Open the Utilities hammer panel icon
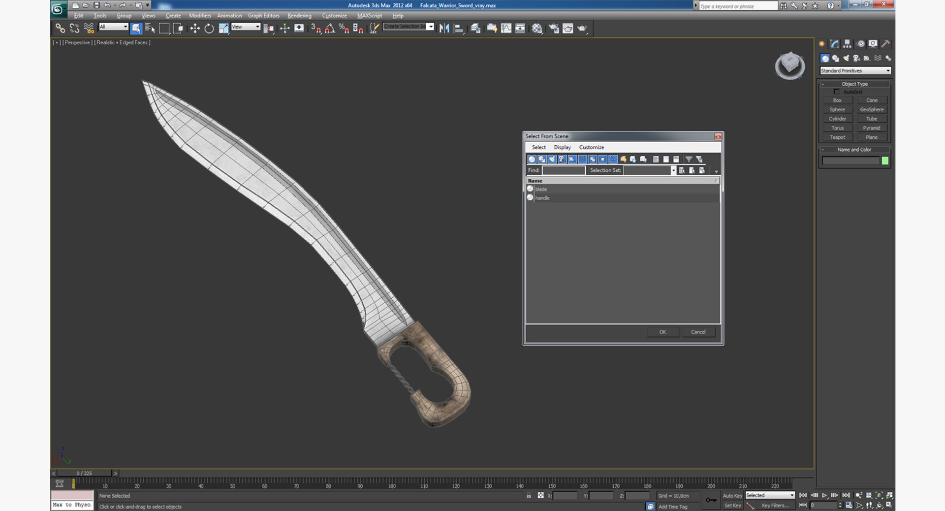This screenshot has height=511, width=945. pos(885,44)
